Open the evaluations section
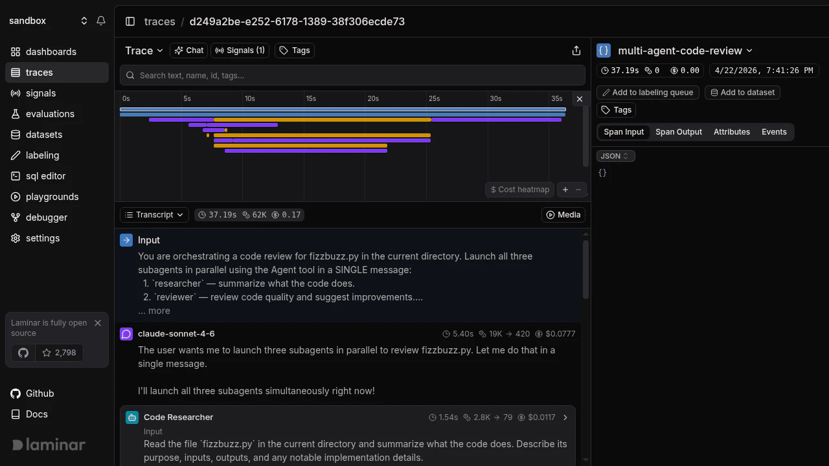 (57, 114)
